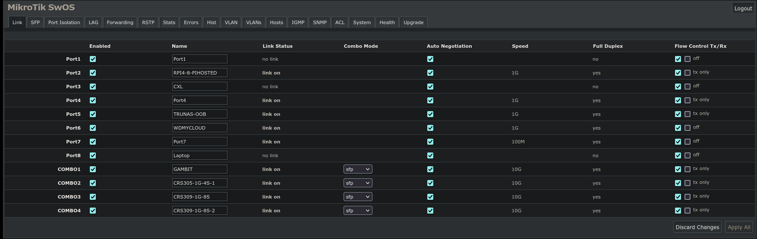
Task: Expand COMBO2 Combo Mode selector
Action: pyautogui.click(x=358, y=183)
